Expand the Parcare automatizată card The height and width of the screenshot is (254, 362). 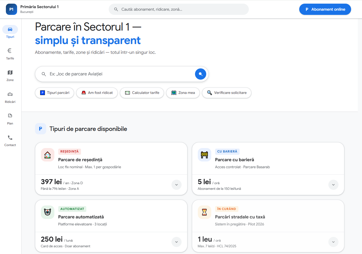[177, 242]
